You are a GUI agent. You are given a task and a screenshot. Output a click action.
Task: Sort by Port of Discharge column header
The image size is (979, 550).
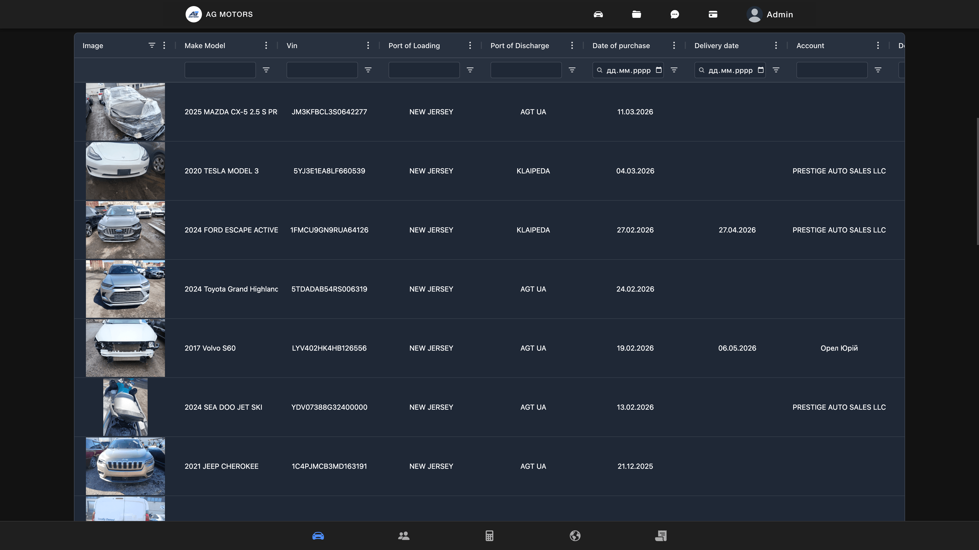click(x=520, y=46)
